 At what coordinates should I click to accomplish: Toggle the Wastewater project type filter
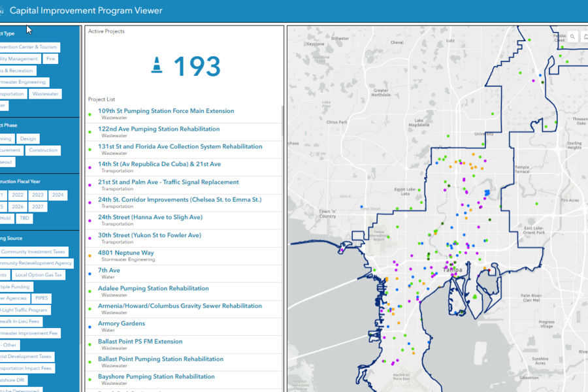click(x=46, y=94)
